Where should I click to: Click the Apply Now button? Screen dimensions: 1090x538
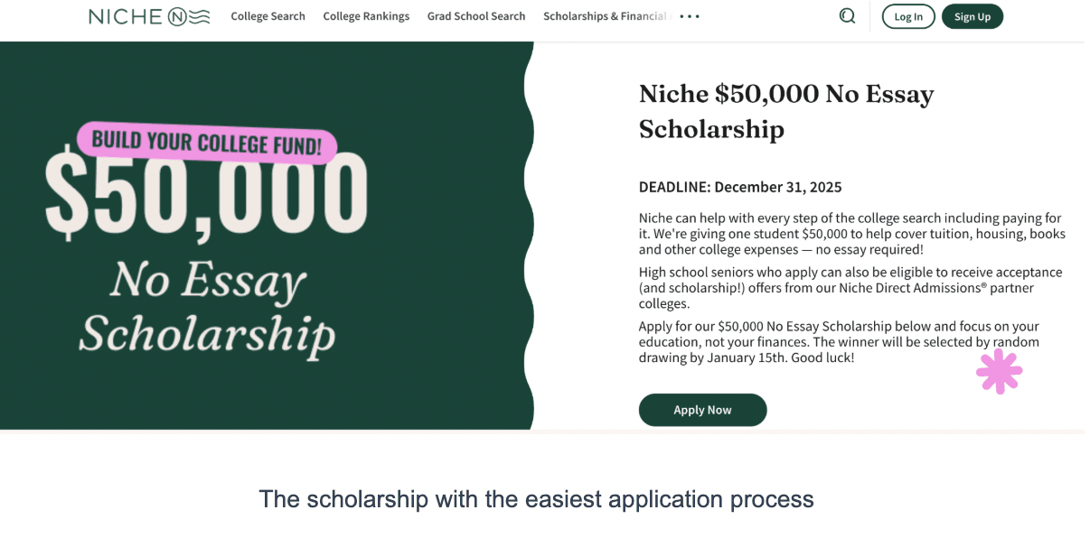[702, 409]
